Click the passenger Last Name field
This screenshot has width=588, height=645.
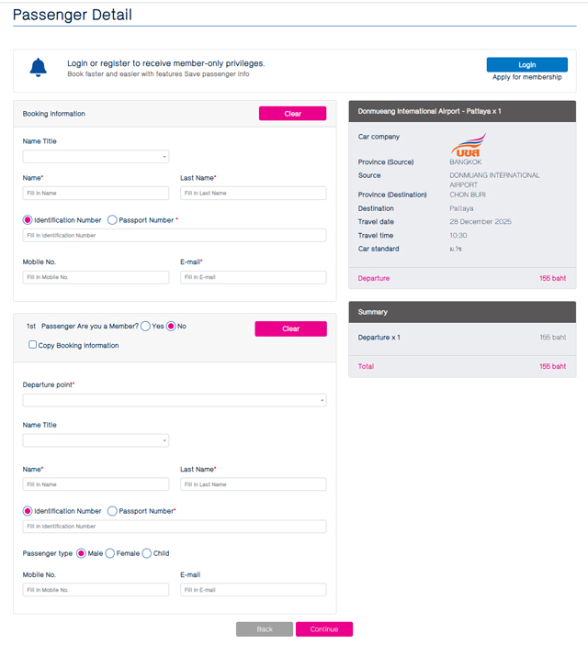[253, 484]
